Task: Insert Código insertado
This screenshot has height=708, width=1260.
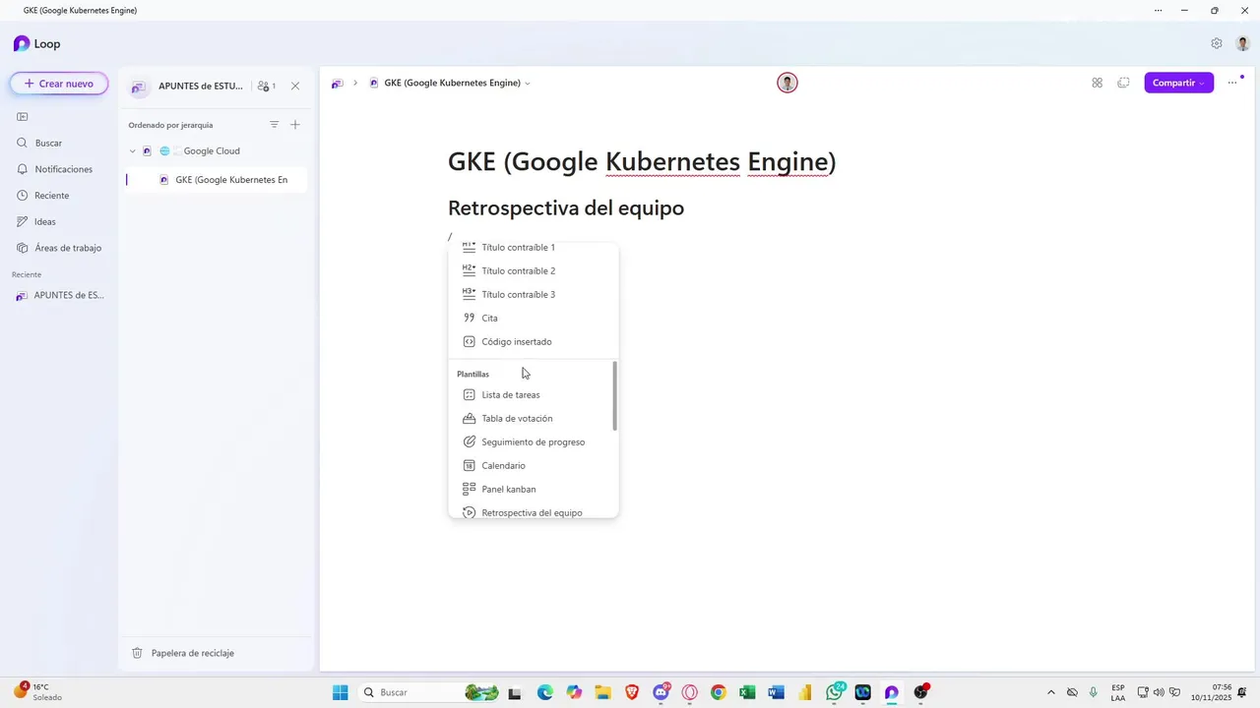Action: [533, 342]
